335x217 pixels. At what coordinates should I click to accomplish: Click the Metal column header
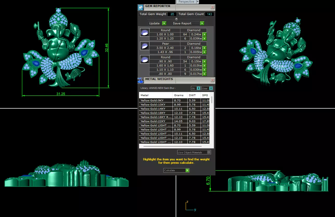tap(156, 95)
